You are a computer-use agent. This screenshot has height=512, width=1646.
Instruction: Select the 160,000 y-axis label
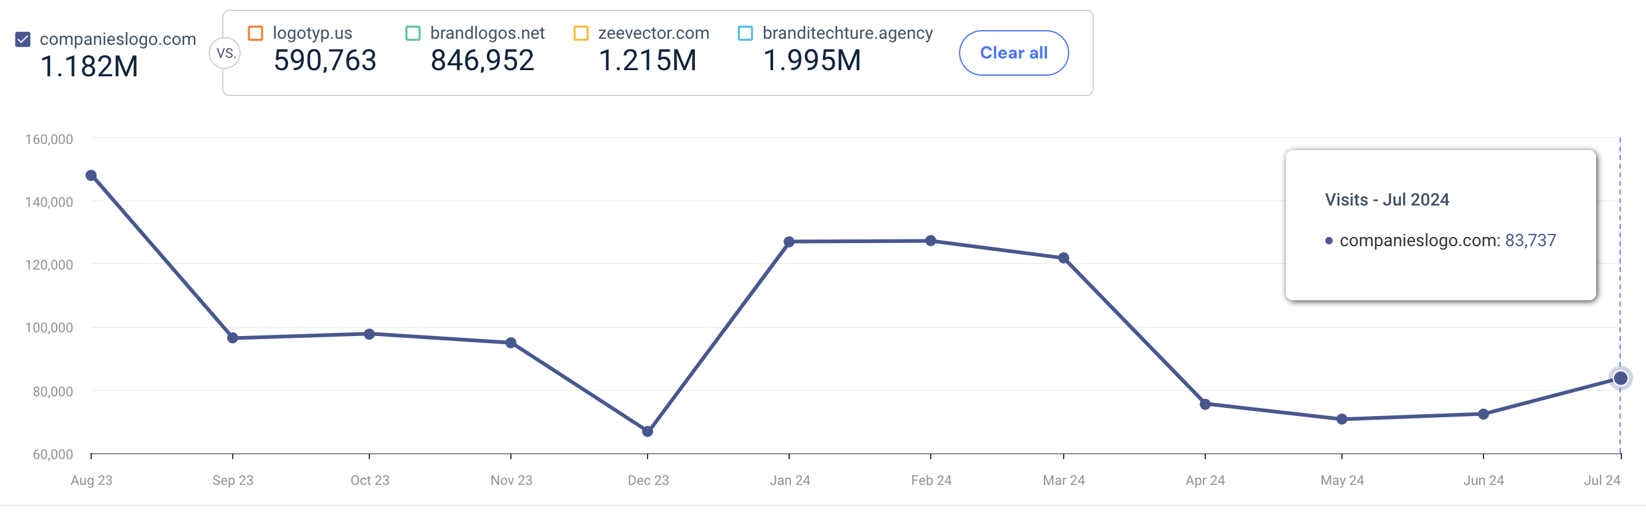pyautogui.click(x=49, y=139)
